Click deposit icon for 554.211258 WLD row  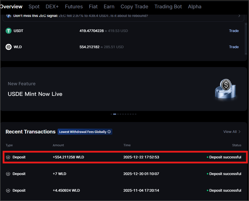click(8, 157)
